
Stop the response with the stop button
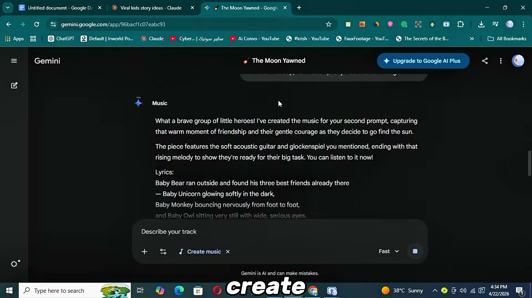(x=415, y=251)
